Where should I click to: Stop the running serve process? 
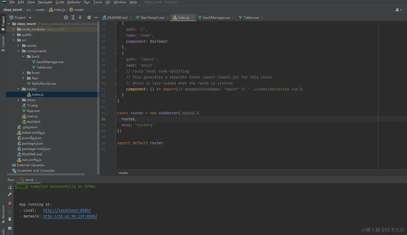click(10, 203)
